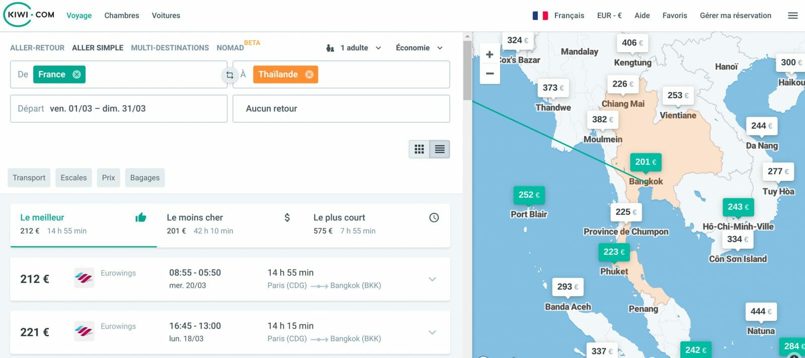Screen dimensions: 805x358
Task: Click the 223 € Phuket price marker
Action: click(x=614, y=252)
